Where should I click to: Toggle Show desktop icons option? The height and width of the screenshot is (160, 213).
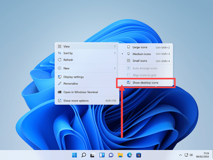145,82
